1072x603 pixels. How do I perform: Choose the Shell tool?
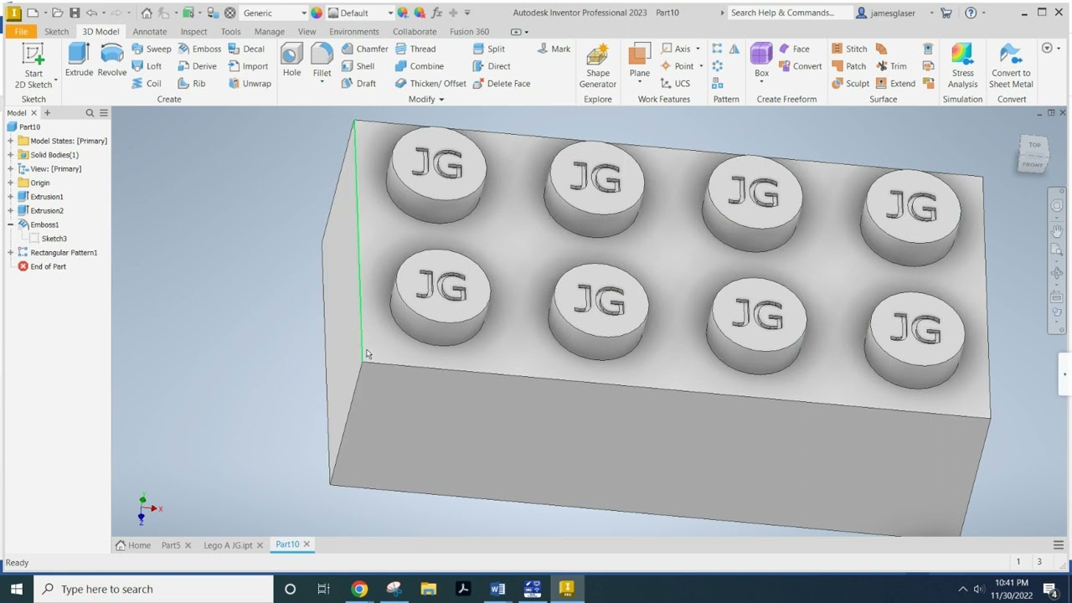click(358, 66)
